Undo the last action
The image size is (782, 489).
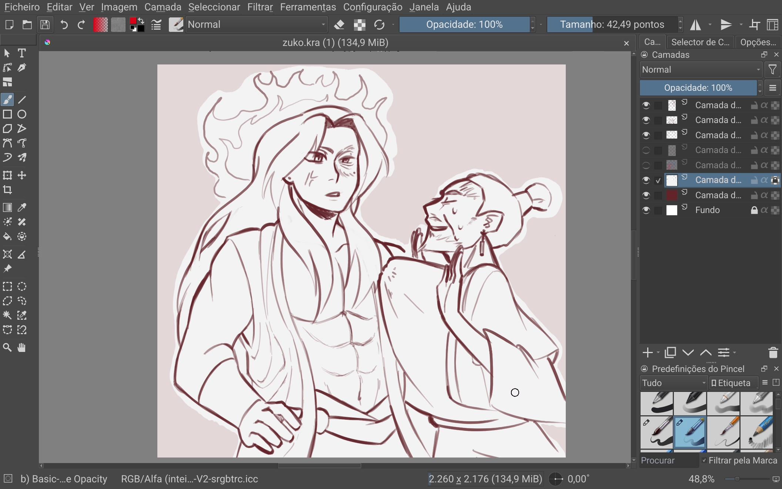point(64,25)
